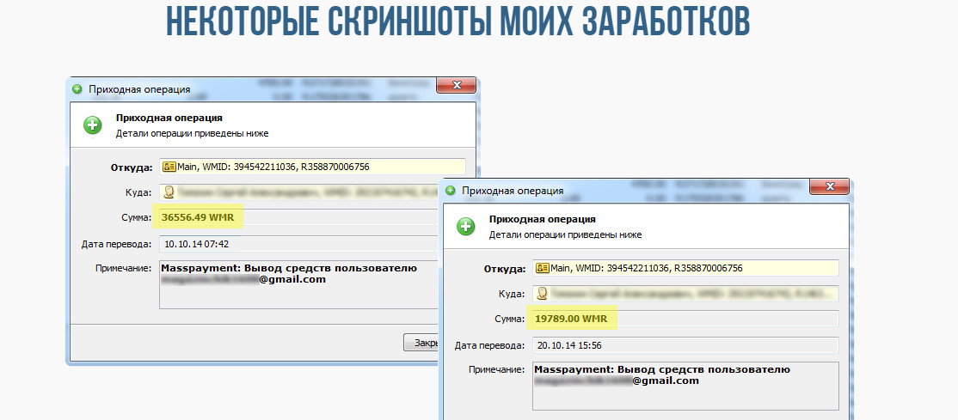Click the left dialog title bar text
The image size is (958, 420).
coord(139,89)
